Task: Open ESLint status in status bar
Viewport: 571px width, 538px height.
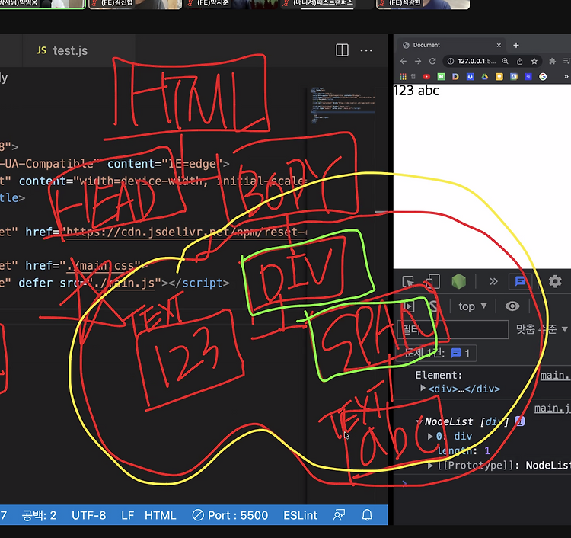Action: click(300, 515)
